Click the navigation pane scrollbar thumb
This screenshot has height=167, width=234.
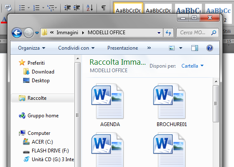point(77,115)
